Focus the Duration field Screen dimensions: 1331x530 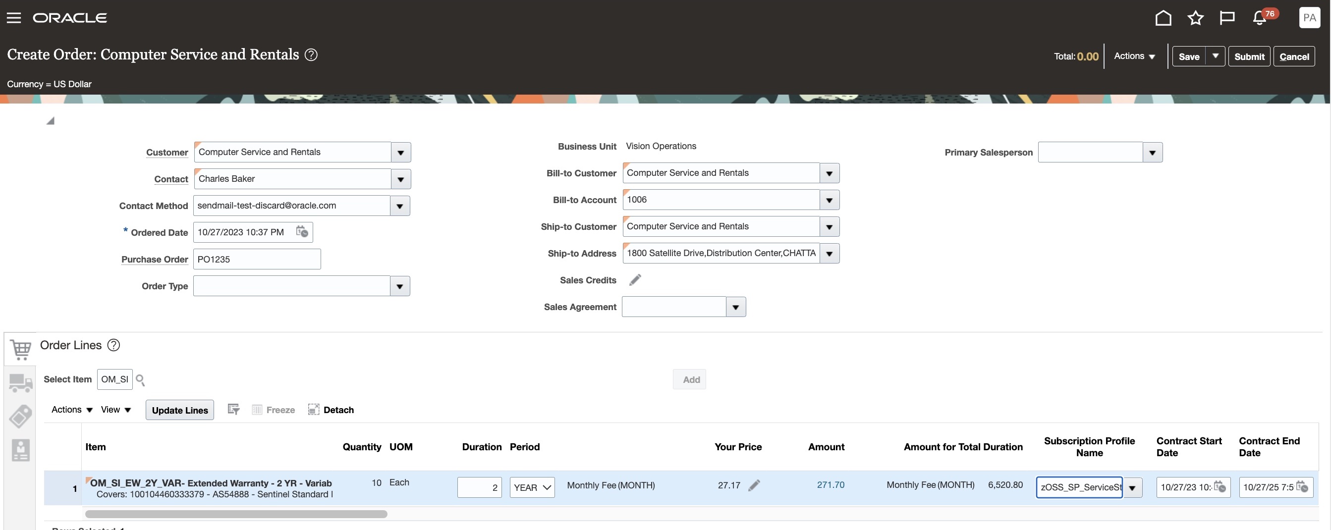[480, 487]
